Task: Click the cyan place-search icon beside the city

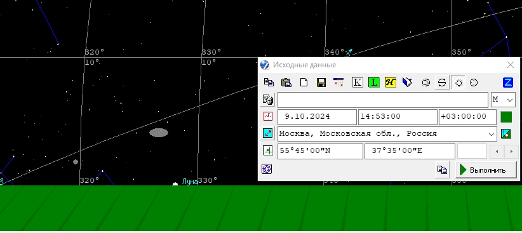Action: (267, 133)
